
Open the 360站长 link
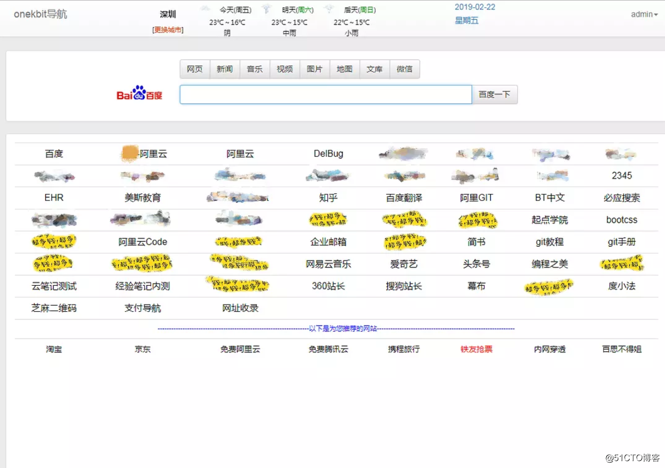pyautogui.click(x=328, y=286)
